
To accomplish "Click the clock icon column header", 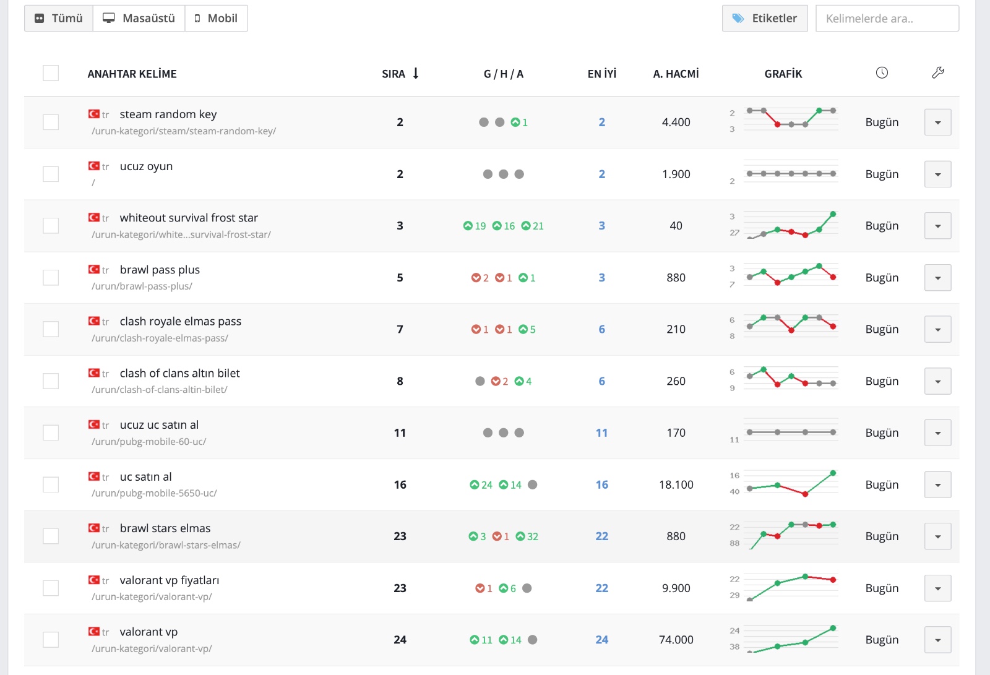I will tap(882, 73).
